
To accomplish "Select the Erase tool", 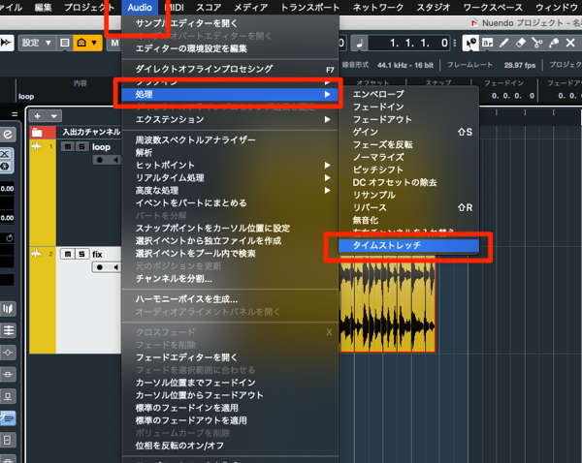I will (x=520, y=43).
